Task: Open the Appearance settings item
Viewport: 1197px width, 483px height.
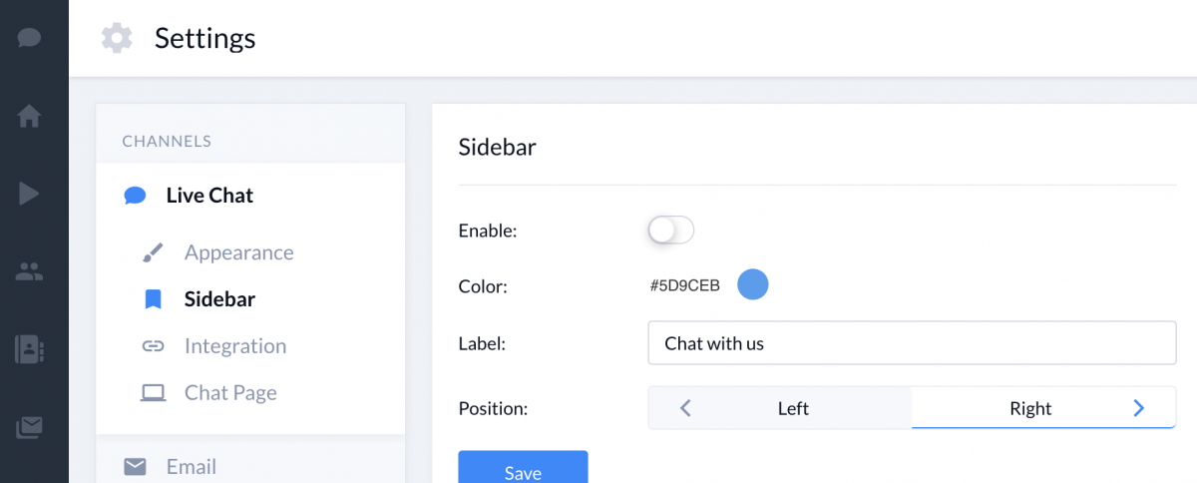Action: coord(238,252)
